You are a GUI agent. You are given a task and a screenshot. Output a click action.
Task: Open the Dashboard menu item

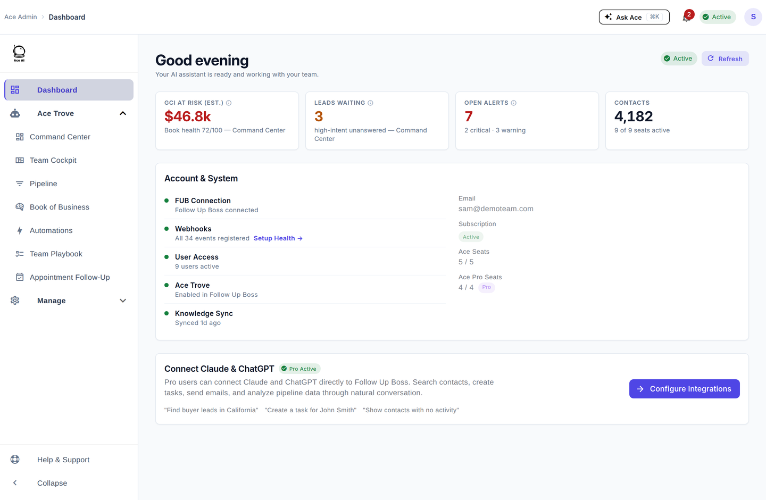point(69,90)
